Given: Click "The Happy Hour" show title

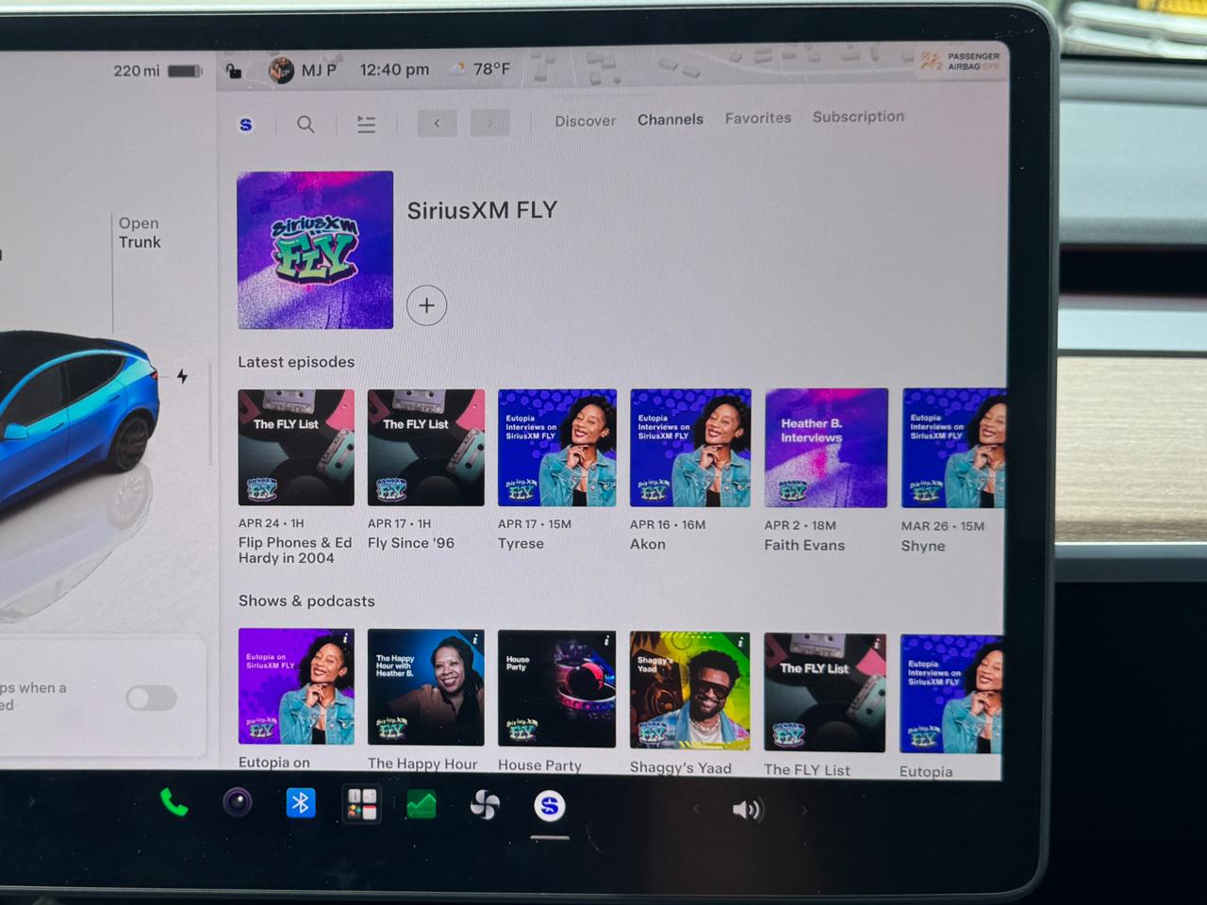Looking at the screenshot, I should (x=422, y=764).
